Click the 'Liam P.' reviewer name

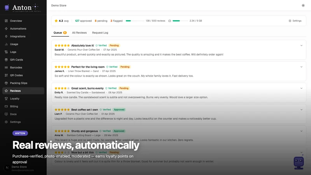coord(58,114)
